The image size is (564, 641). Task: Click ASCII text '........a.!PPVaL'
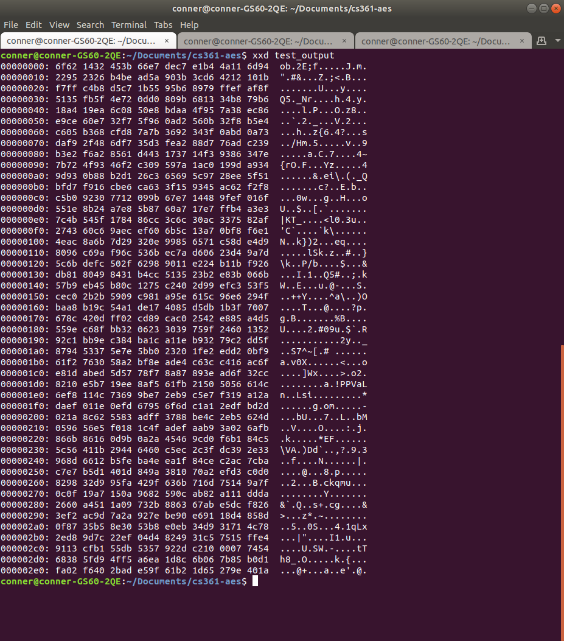pyautogui.click(x=323, y=384)
